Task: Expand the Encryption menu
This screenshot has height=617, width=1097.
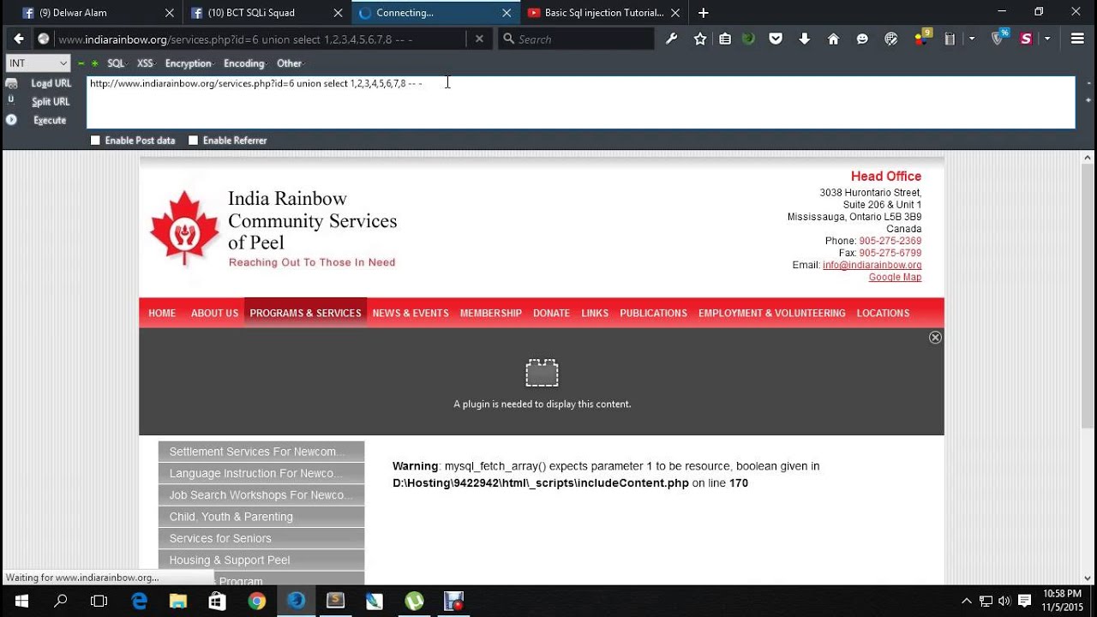Action: [189, 63]
